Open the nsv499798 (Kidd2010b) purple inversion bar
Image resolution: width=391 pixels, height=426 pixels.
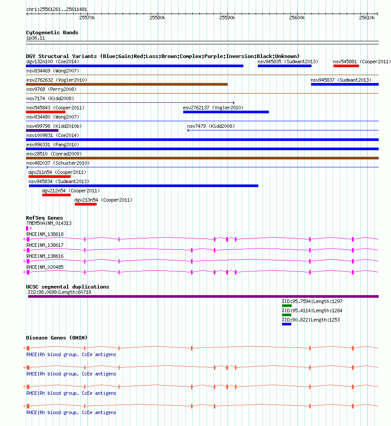point(42,131)
